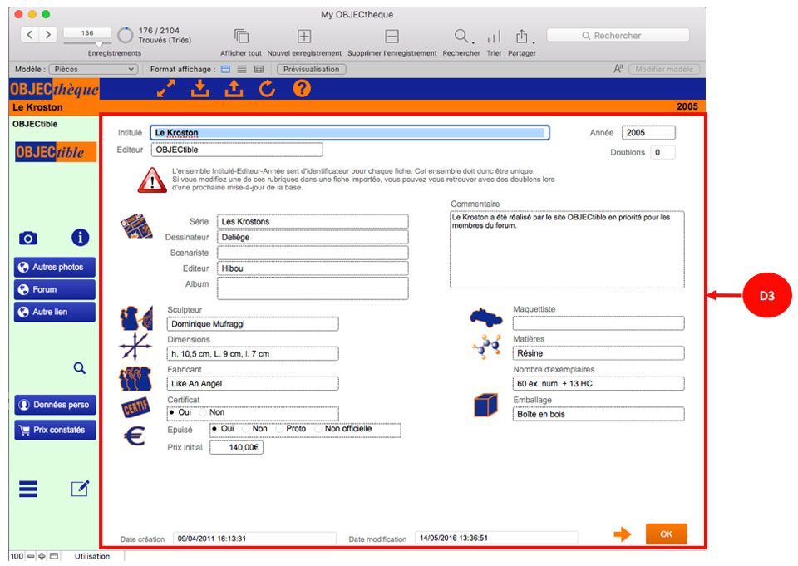The width and height of the screenshot is (798, 566).
Task: Open the Rechercher magnifier tool
Action: [x=461, y=36]
